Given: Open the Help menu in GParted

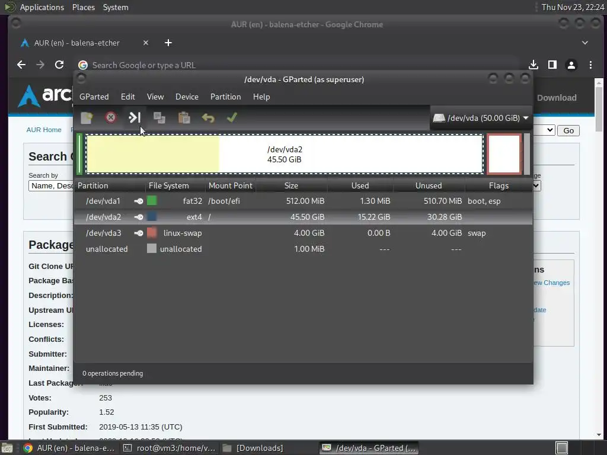Looking at the screenshot, I should pos(261,97).
